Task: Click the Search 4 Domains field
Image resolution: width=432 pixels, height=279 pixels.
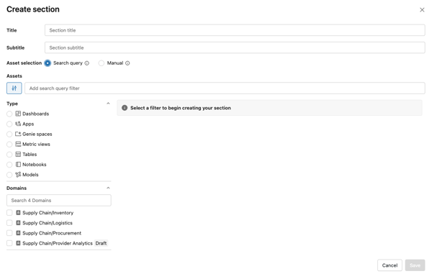Action: 59,201
